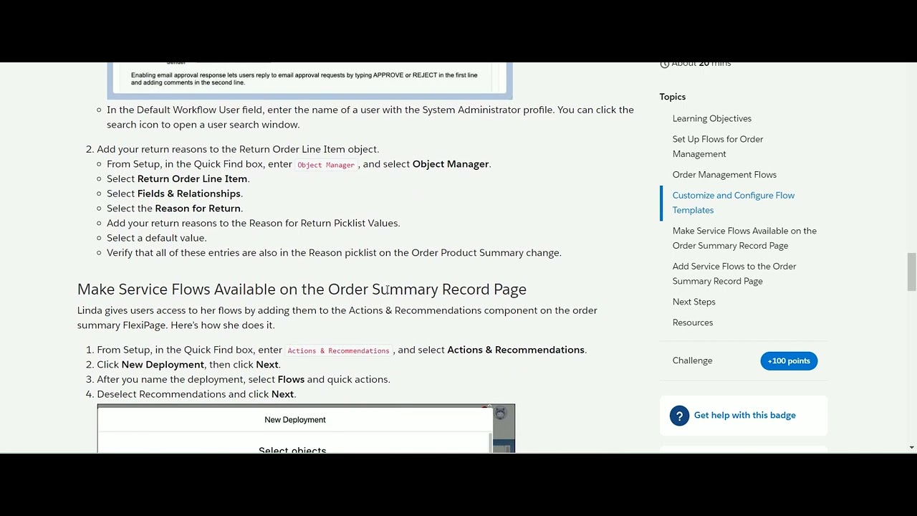Viewport: 917px width, 516px height.
Task: Click the bold 'Return Order Line Item' text
Action: point(192,178)
